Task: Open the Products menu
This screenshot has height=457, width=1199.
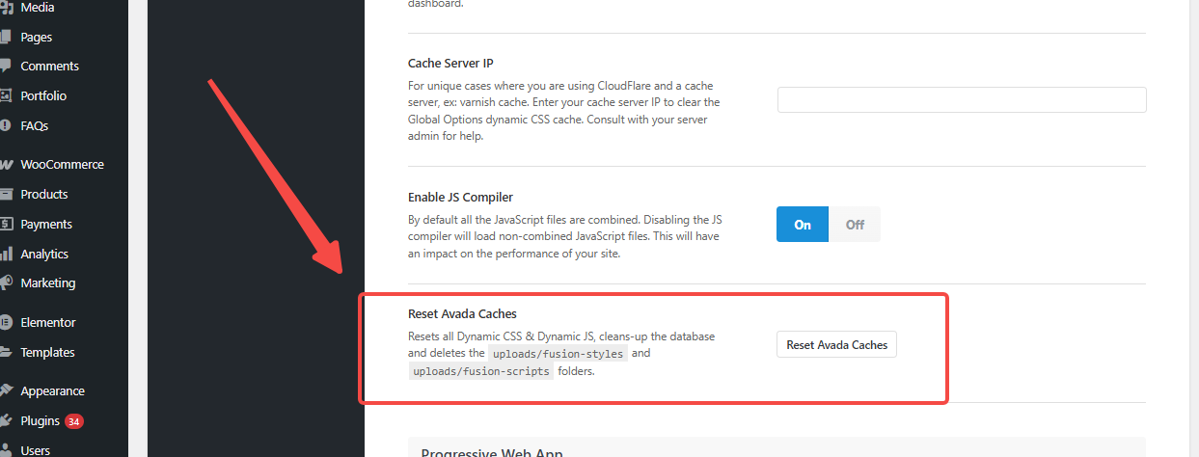Action: click(x=44, y=194)
